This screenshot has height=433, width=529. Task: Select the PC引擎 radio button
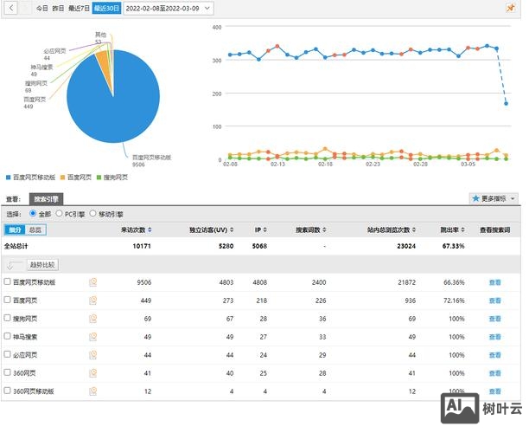(59, 213)
